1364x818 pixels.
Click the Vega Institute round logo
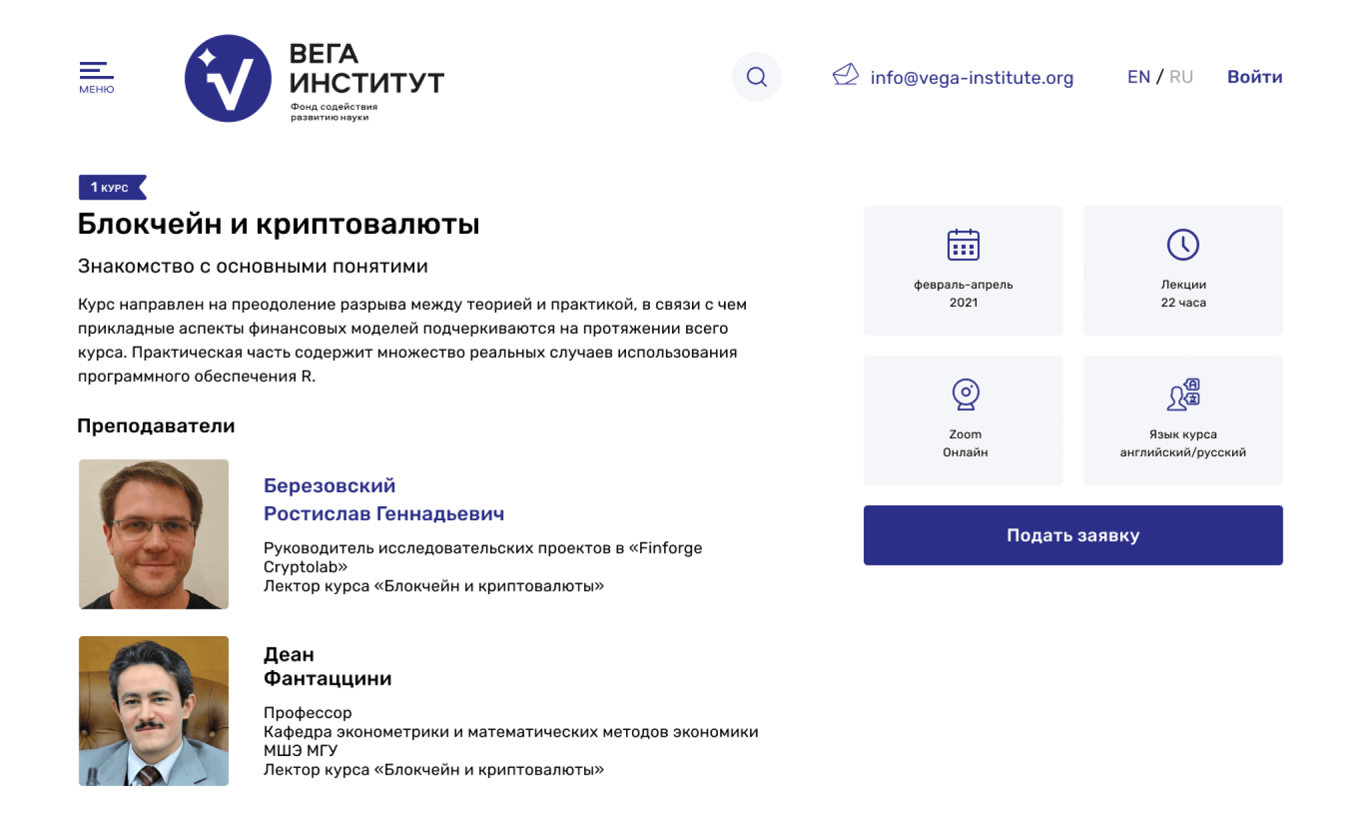click(x=228, y=79)
